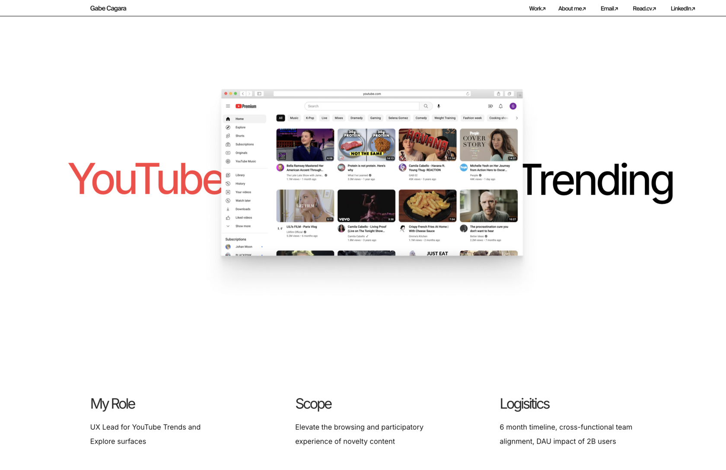This screenshot has height=470, width=726.
Task: Select the Dramedy filter chip
Action: (x=357, y=118)
